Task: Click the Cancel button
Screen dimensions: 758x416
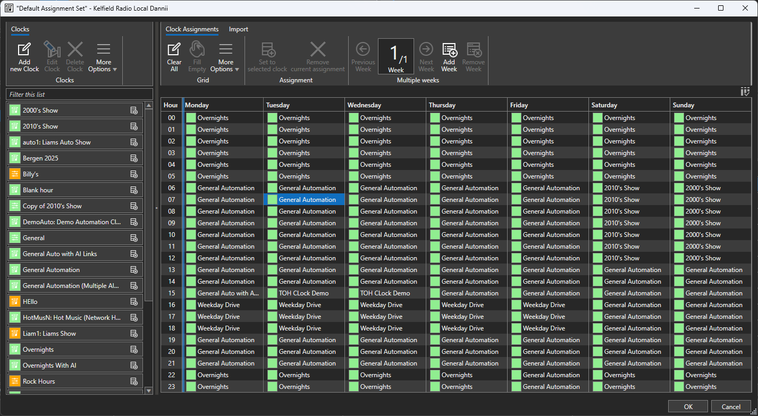Action: (x=731, y=406)
